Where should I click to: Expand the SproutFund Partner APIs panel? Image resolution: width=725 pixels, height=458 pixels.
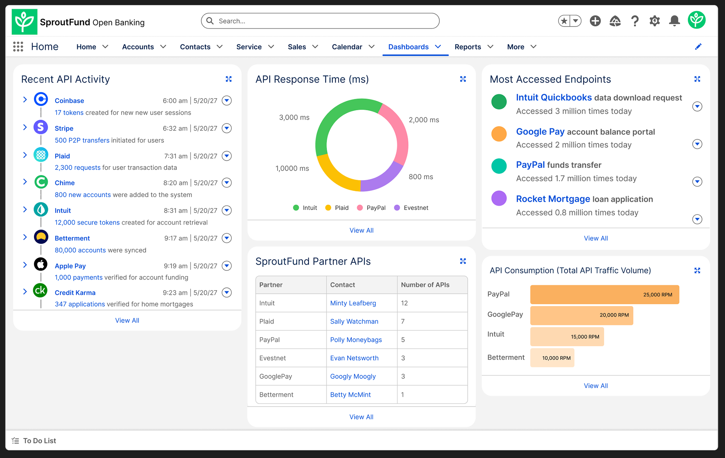point(463,261)
